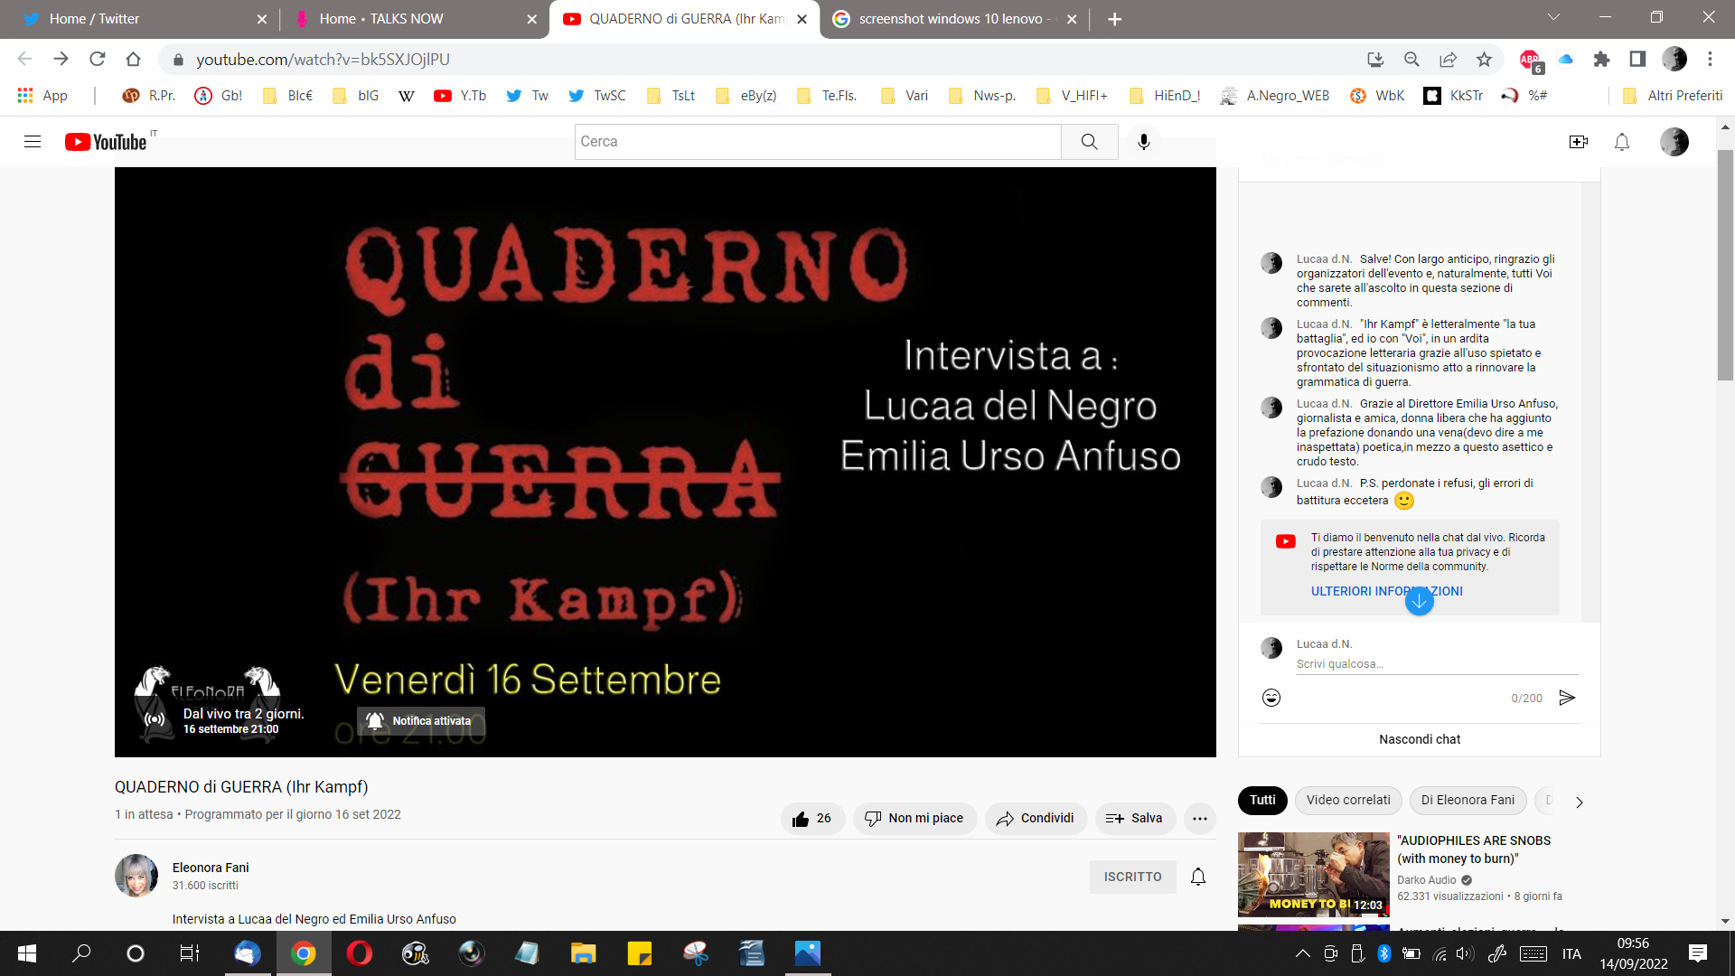The height and width of the screenshot is (976, 1735).
Task: Open the YouTube hamburger guide menu
Action: click(33, 142)
